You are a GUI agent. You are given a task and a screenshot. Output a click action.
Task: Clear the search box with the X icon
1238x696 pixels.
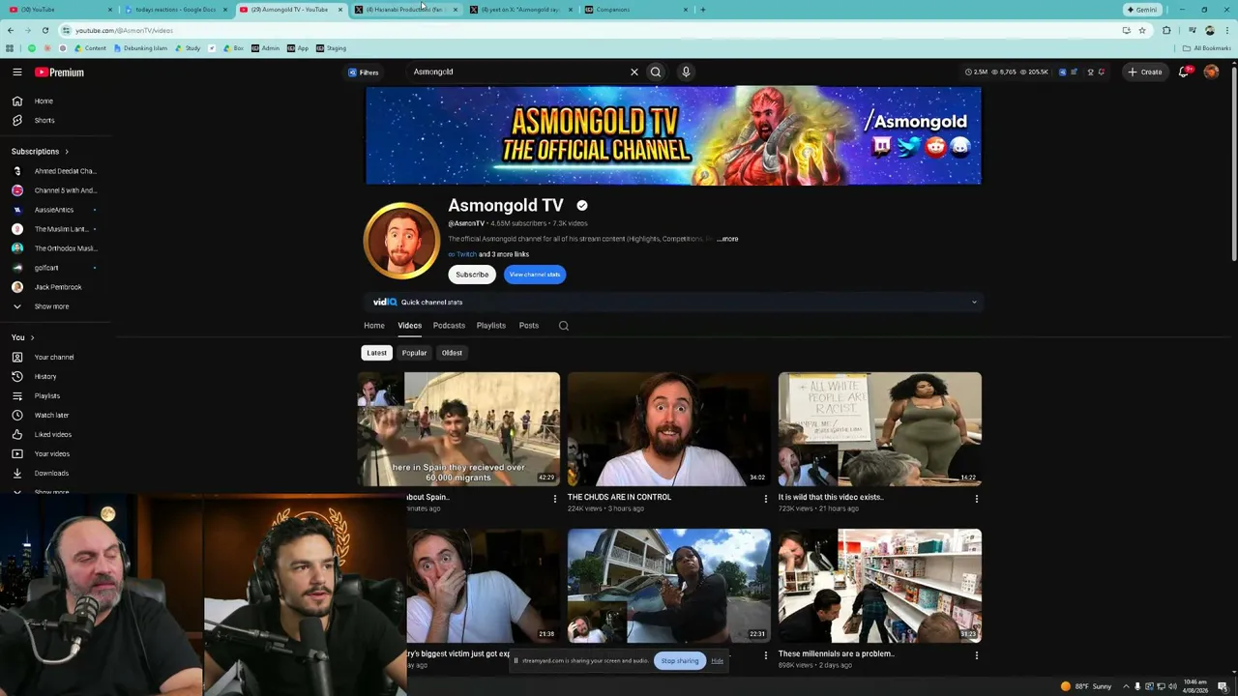634,72
